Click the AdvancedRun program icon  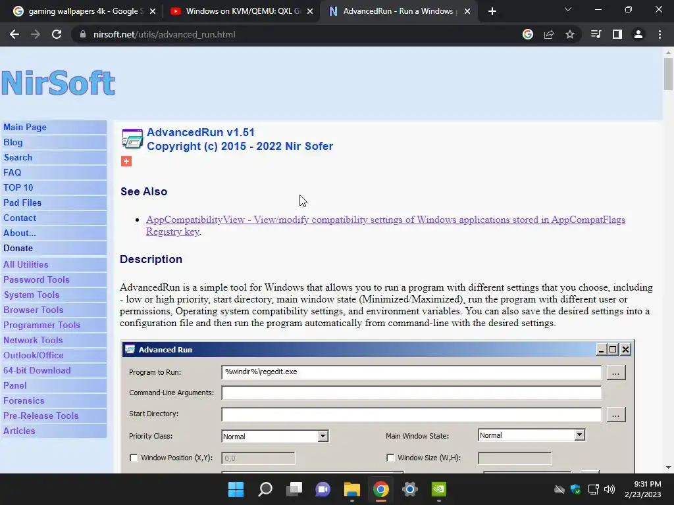pyautogui.click(x=132, y=139)
